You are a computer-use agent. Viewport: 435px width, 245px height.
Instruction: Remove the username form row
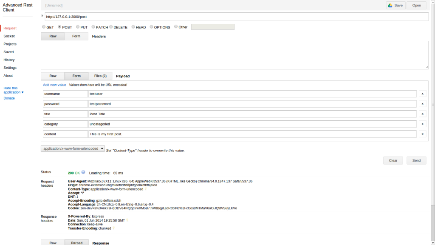(423, 94)
